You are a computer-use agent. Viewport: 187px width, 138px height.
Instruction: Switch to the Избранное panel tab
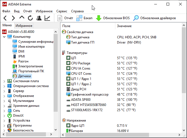[24, 25]
